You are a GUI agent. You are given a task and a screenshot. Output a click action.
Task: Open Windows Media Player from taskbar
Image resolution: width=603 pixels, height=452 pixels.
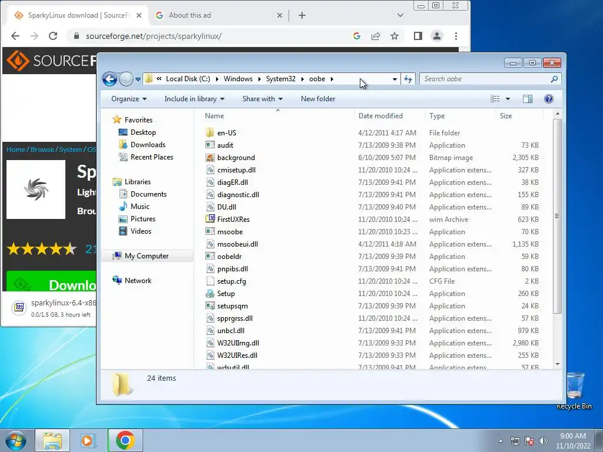pyautogui.click(x=88, y=440)
